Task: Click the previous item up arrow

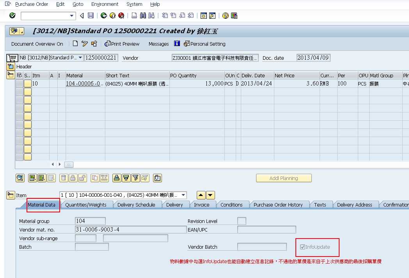Action: (x=201, y=195)
